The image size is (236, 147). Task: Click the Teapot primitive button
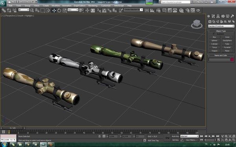(x=214, y=51)
